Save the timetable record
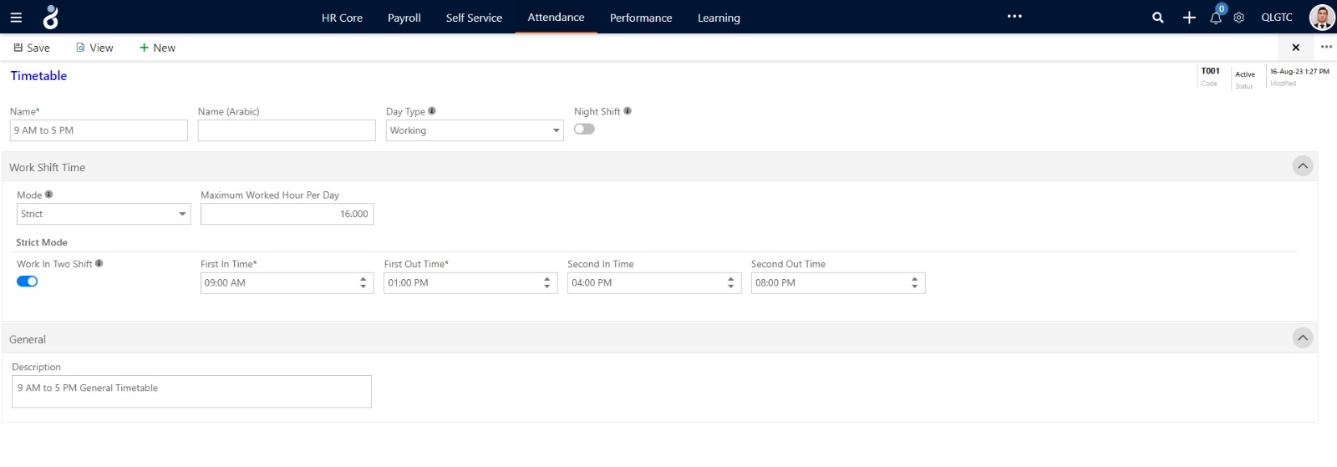1337x467 pixels. (x=32, y=48)
